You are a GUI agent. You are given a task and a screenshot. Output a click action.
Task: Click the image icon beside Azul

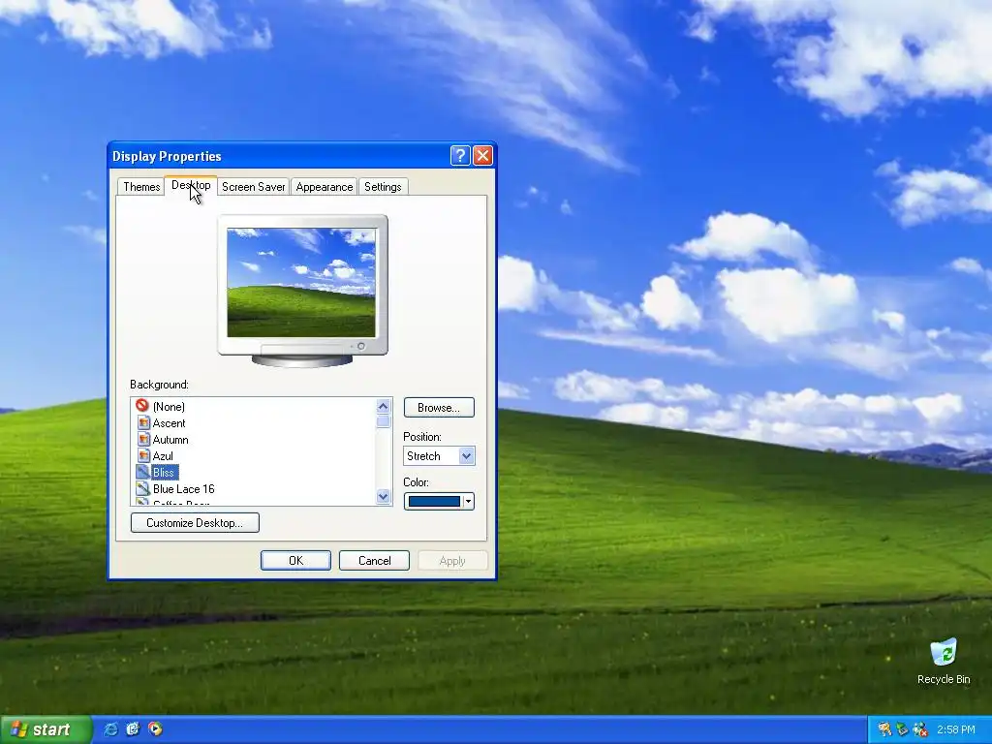143,455
